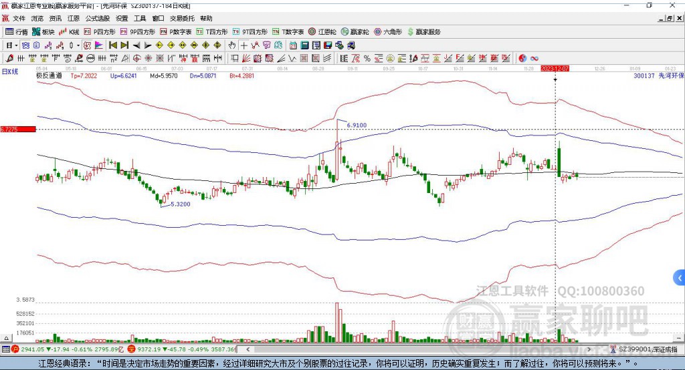Open the 六角形 hexagon tool
Image resolution: width=685 pixels, height=370 pixels.
[x=388, y=32]
